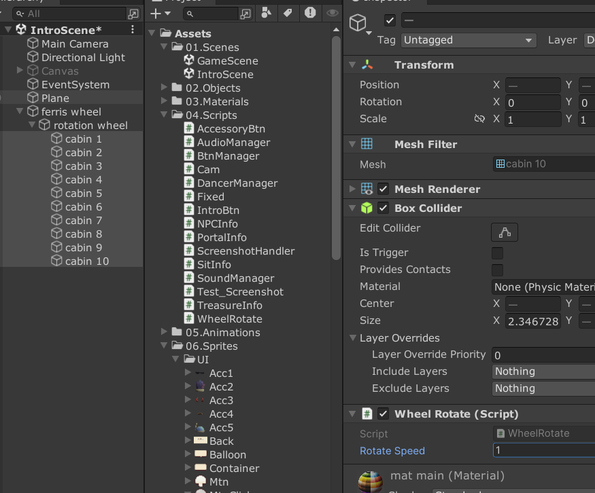The image size is (595, 493).
Task: Expand the 03.Materials folder
Action: click(x=164, y=101)
